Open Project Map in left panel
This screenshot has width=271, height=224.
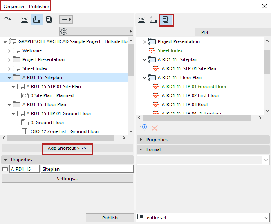point(7,20)
